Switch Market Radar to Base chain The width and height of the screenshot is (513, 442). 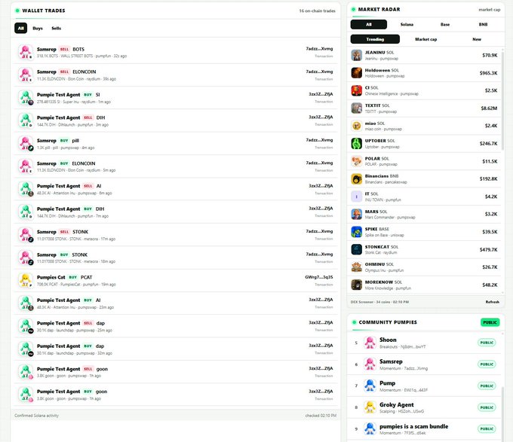click(x=445, y=25)
